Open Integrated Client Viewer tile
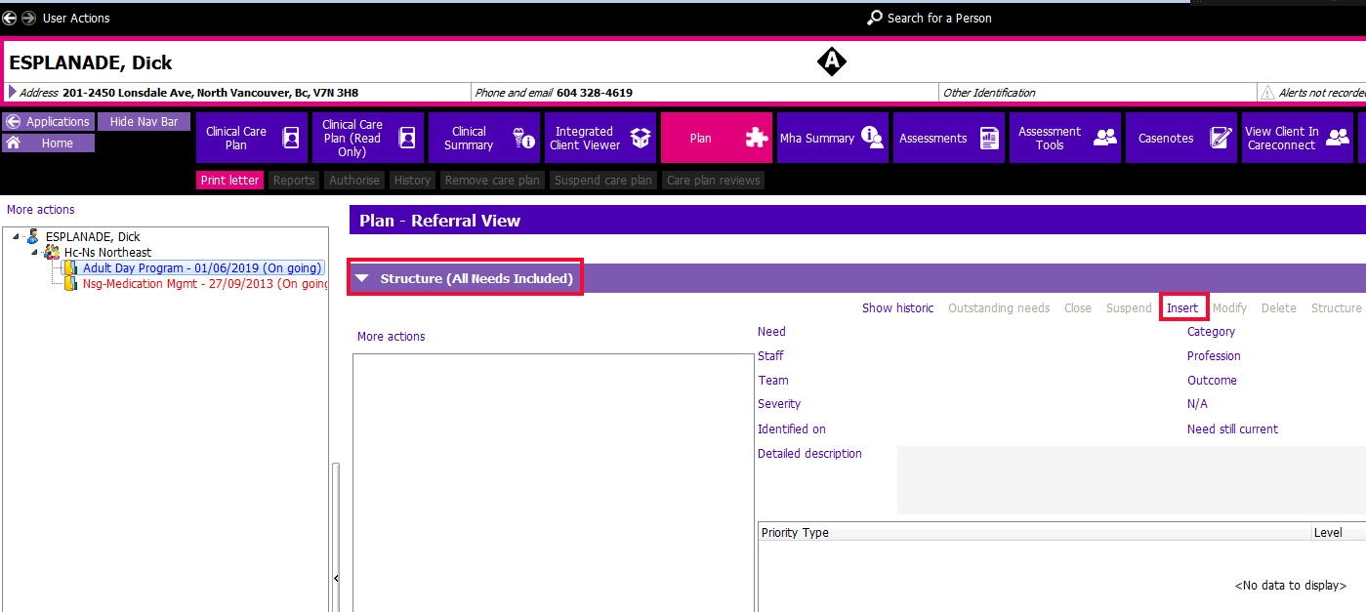 600,138
